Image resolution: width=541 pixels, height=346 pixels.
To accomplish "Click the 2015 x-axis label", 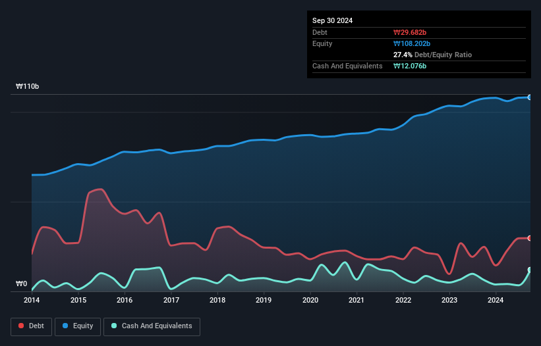I will (x=78, y=300).
